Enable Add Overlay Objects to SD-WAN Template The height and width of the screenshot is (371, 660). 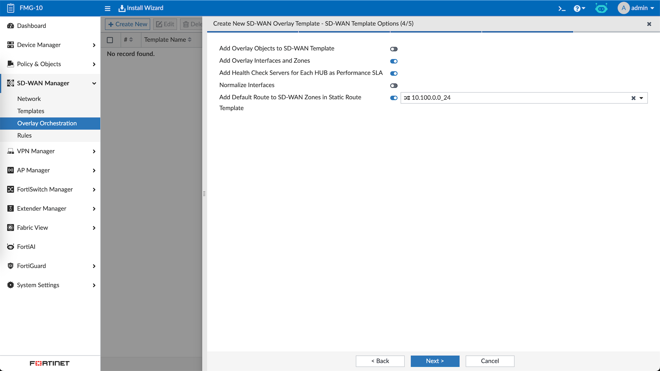394,49
